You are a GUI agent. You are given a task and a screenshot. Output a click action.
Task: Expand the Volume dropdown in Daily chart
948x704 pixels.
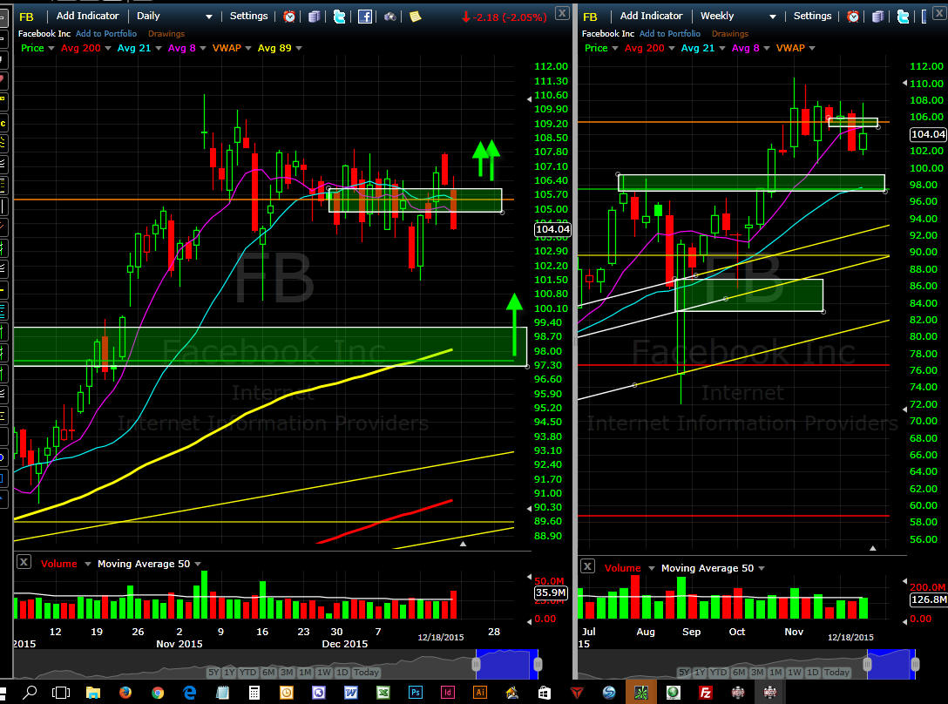(x=88, y=564)
